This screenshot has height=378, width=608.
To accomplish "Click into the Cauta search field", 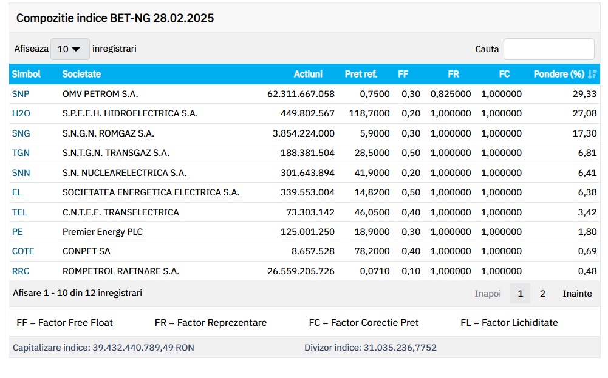I will [x=548, y=49].
